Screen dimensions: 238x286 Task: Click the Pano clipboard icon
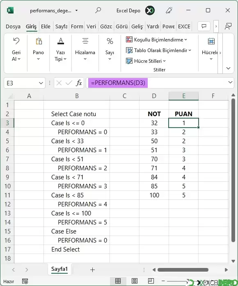39,41
